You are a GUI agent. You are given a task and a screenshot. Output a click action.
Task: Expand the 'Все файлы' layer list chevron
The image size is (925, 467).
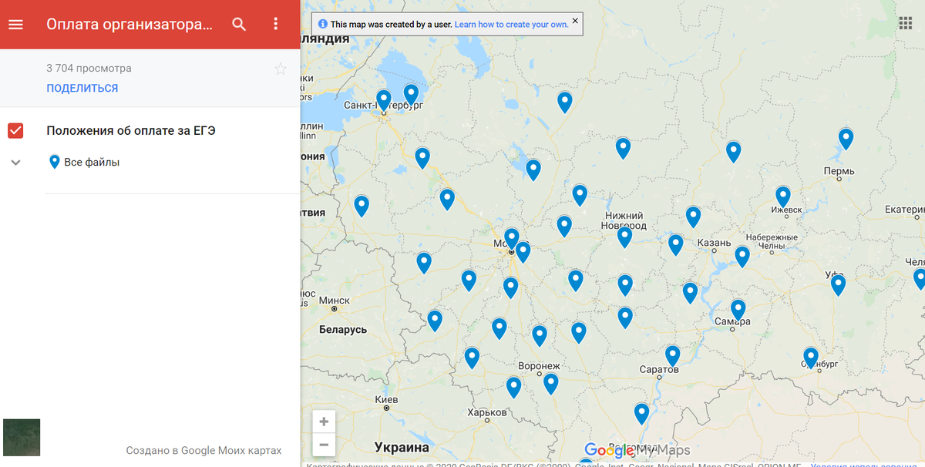(15, 163)
